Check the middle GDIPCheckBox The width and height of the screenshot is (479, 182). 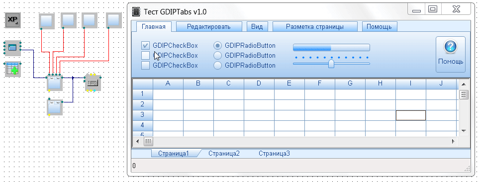146,56
